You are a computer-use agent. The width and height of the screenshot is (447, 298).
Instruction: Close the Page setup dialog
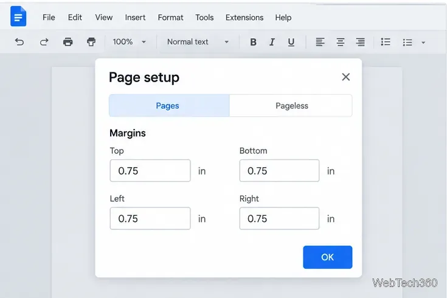pyautogui.click(x=346, y=77)
